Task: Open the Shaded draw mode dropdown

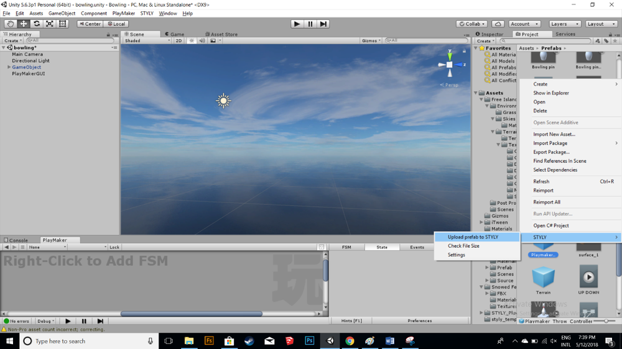Action: (x=147, y=40)
